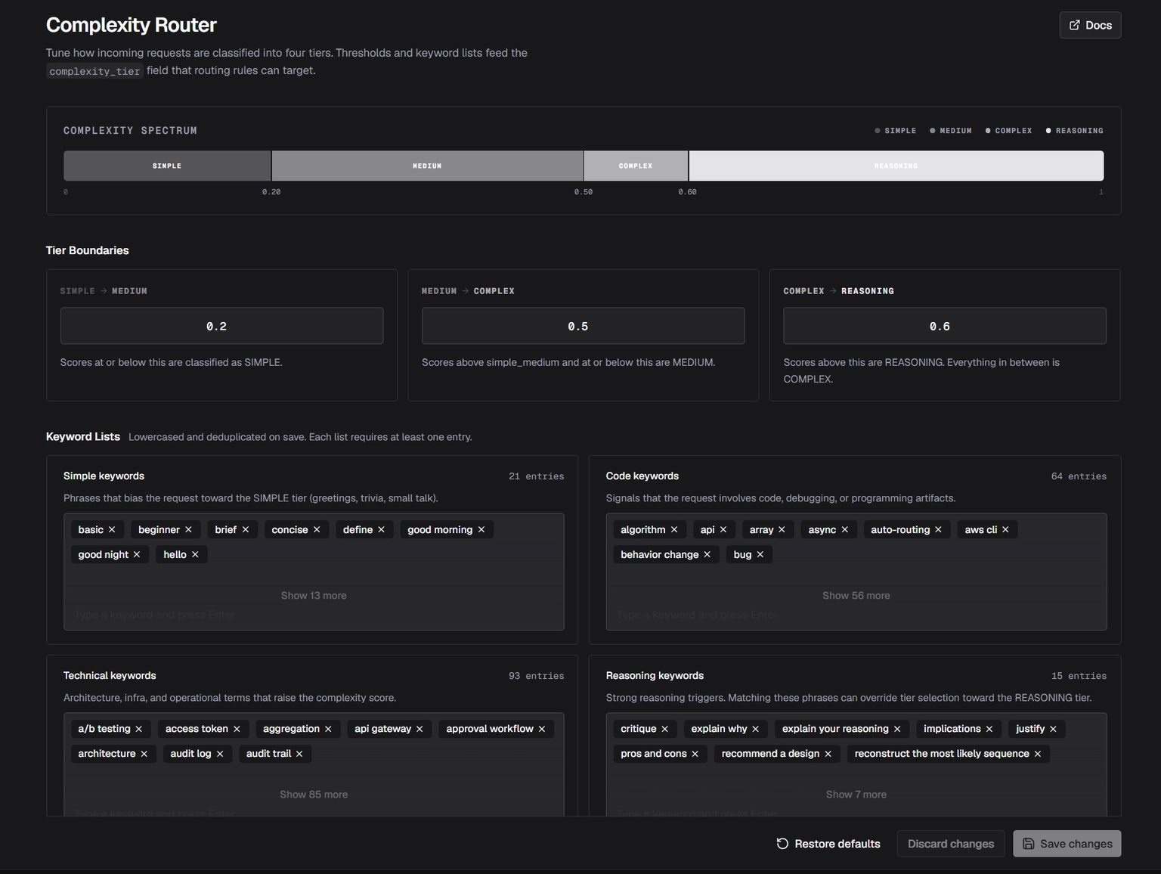Viewport: 1161px width, 874px height.
Task: Click Discard changes
Action: [951, 844]
